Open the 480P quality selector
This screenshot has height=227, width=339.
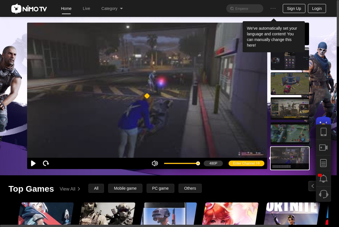213,163
